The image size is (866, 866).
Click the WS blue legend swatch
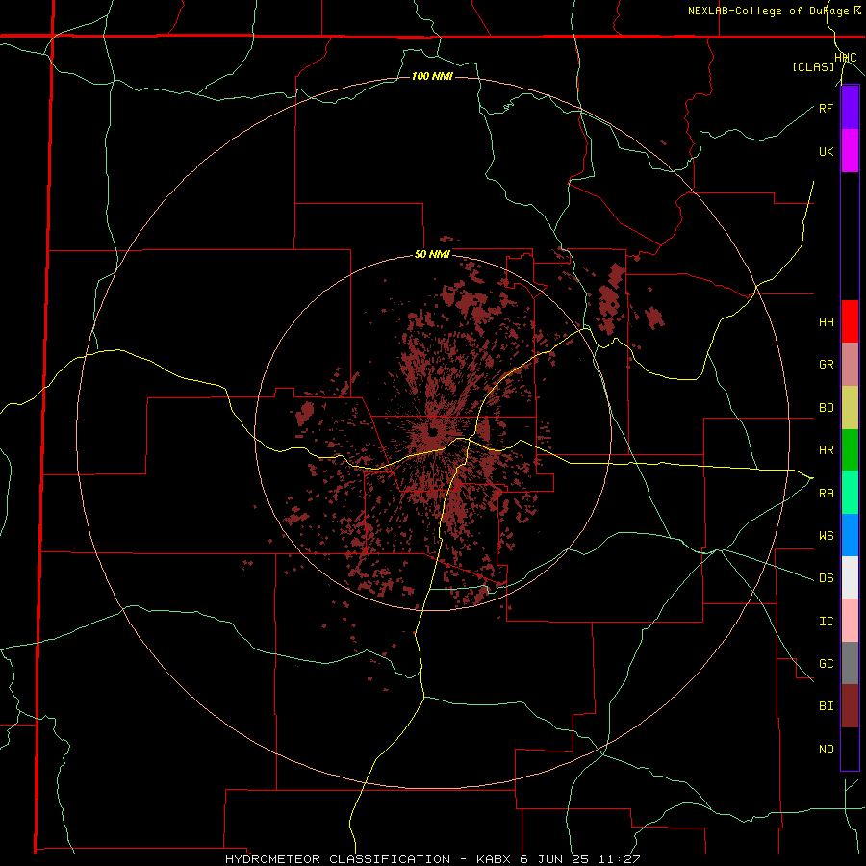click(x=850, y=535)
